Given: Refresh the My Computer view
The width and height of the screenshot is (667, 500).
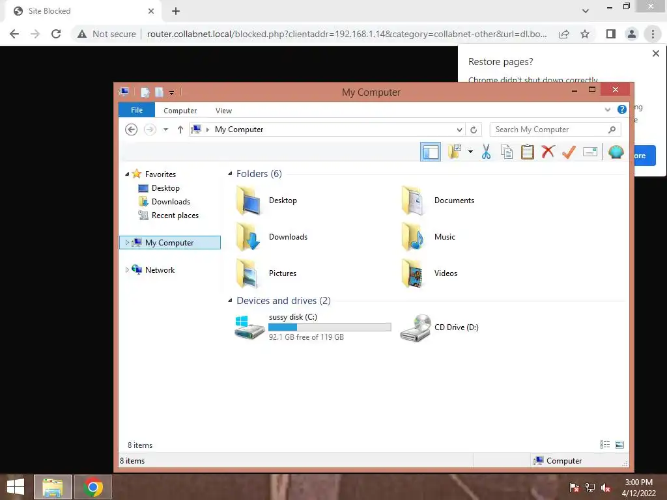Looking at the screenshot, I should [x=474, y=130].
